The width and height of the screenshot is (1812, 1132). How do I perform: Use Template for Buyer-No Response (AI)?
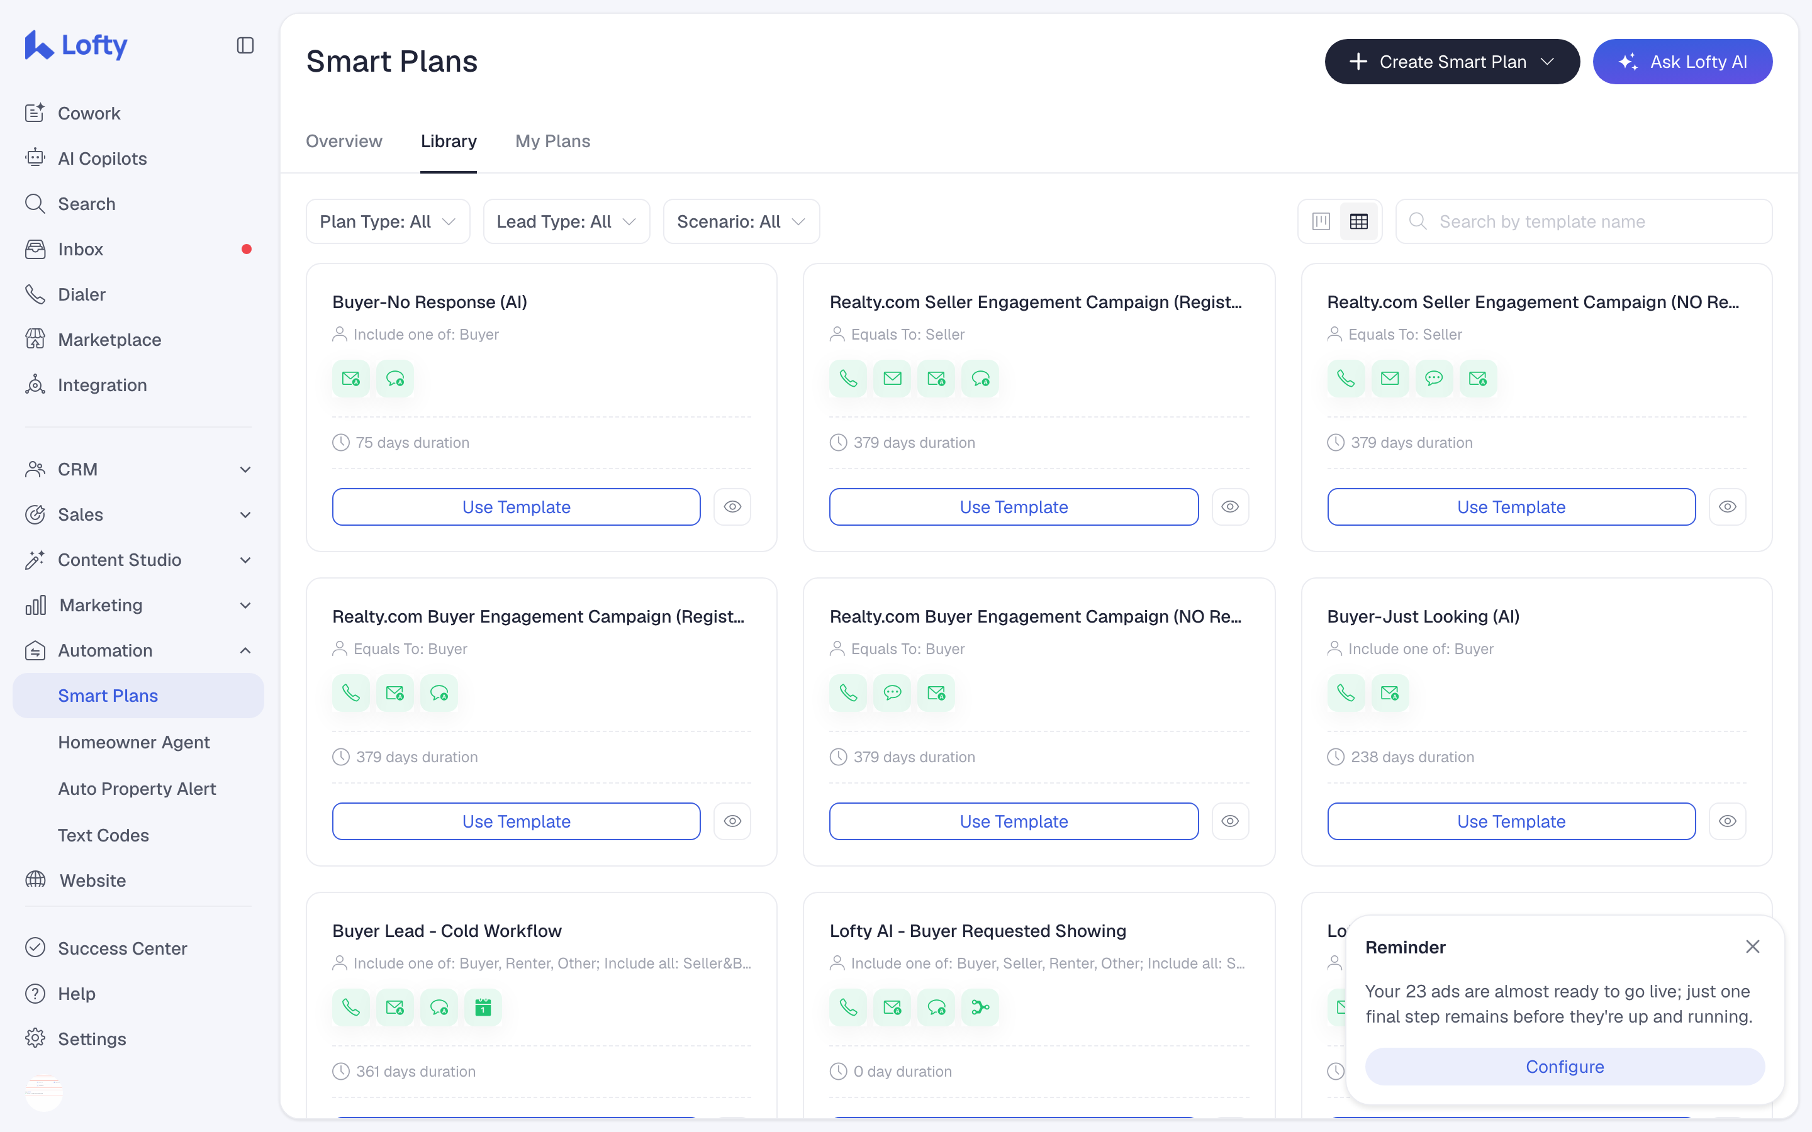point(516,507)
